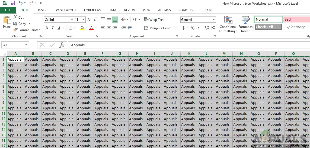This screenshot has height=148, width=310.
Task: Open the fill color dropdown arrow
Action: click(87, 28)
